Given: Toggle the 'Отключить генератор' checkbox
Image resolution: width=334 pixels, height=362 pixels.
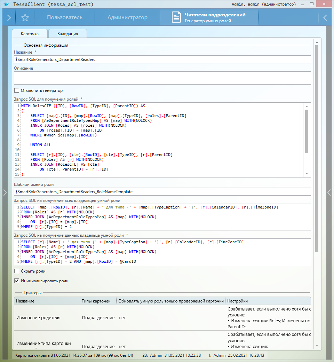Looking at the screenshot, I should [17, 90].
